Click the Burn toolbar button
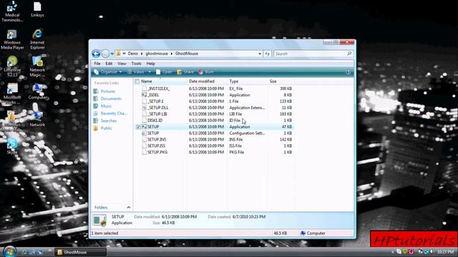The height and width of the screenshot is (257, 458). coord(206,72)
